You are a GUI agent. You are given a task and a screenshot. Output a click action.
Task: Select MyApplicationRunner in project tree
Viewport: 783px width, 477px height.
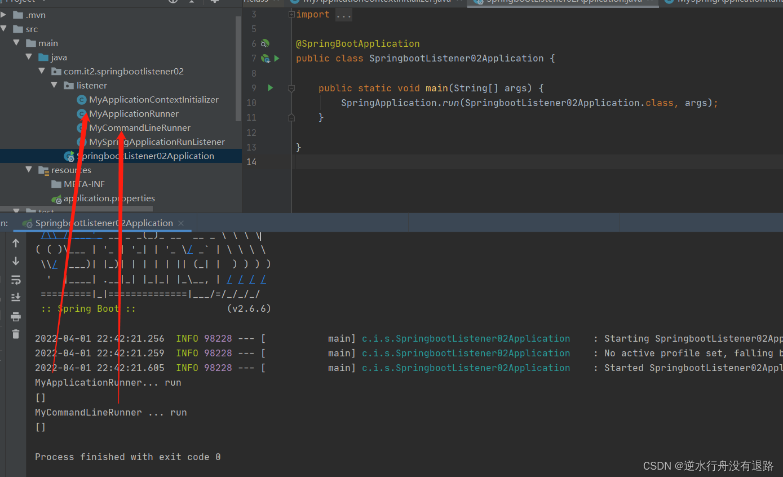pyautogui.click(x=134, y=113)
